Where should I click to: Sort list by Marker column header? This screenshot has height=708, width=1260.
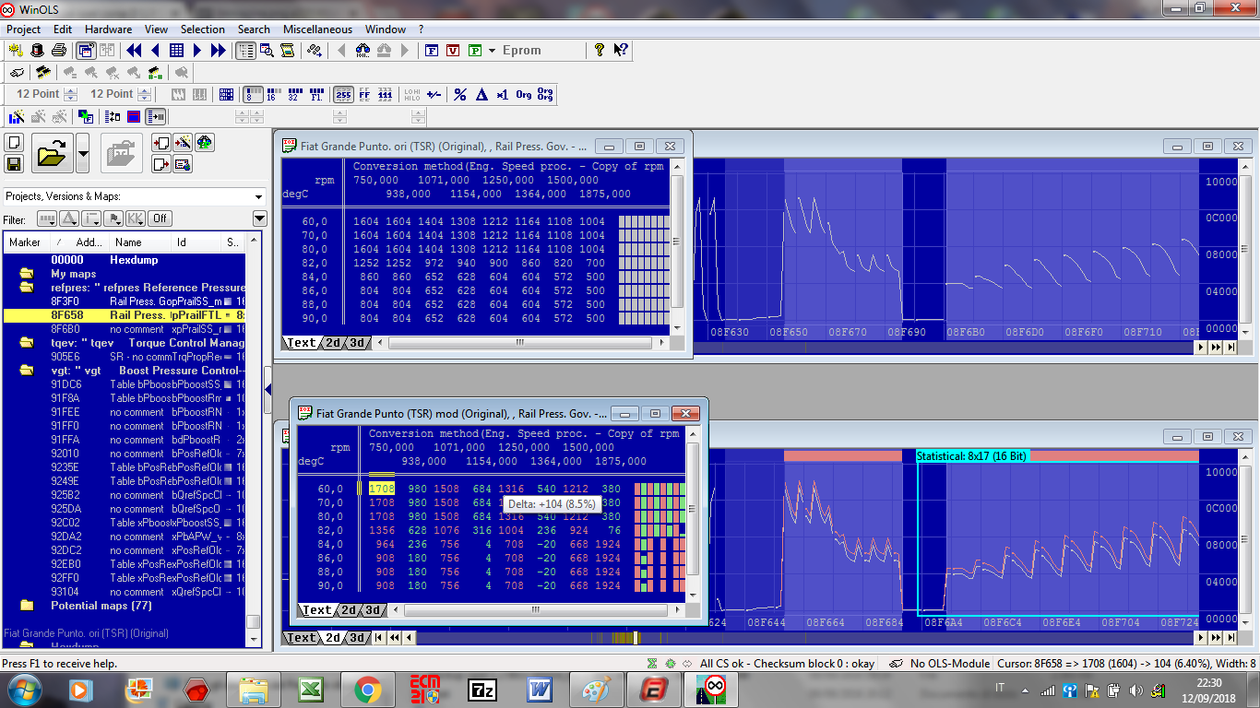[x=25, y=242]
